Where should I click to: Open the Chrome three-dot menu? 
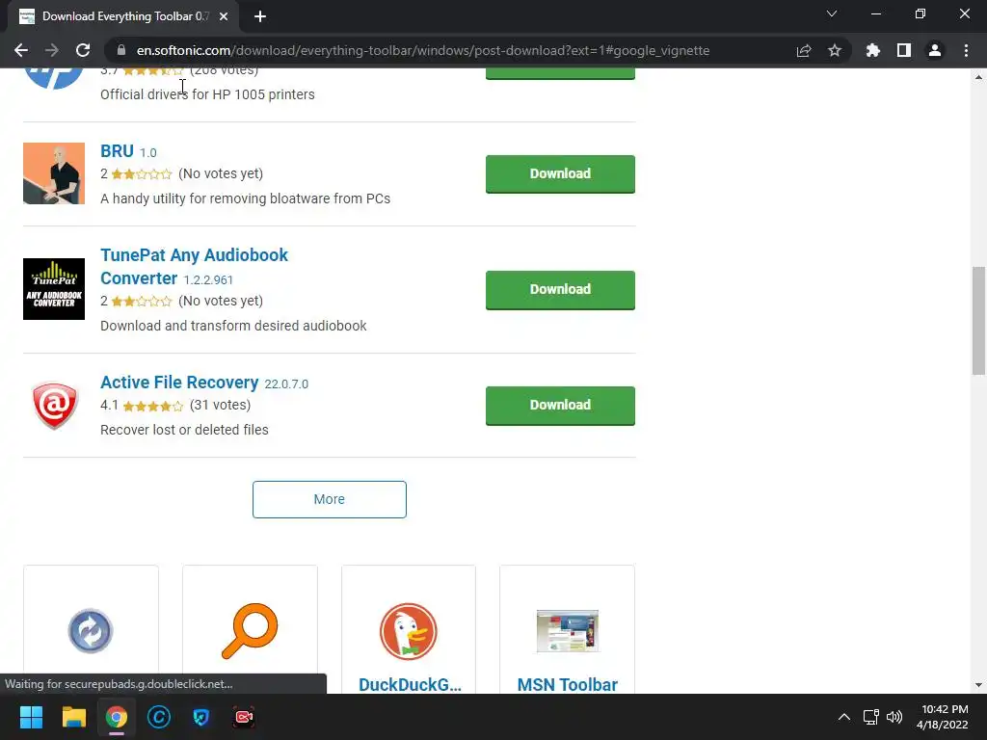coord(966,50)
